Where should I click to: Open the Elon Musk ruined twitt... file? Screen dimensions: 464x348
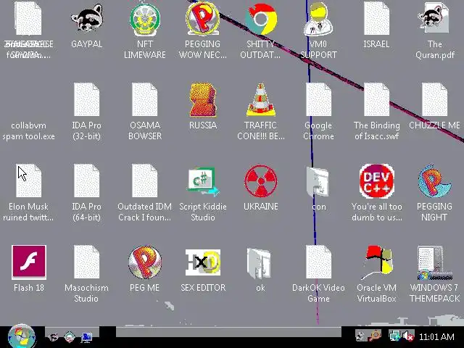pyautogui.click(x=29, y=181)
